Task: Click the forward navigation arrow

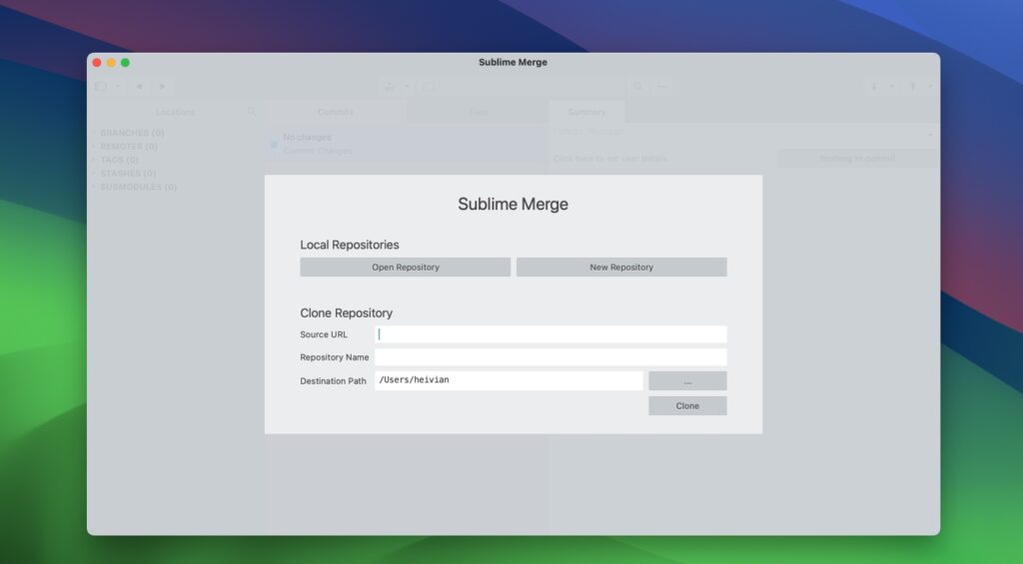Action: 163,86
